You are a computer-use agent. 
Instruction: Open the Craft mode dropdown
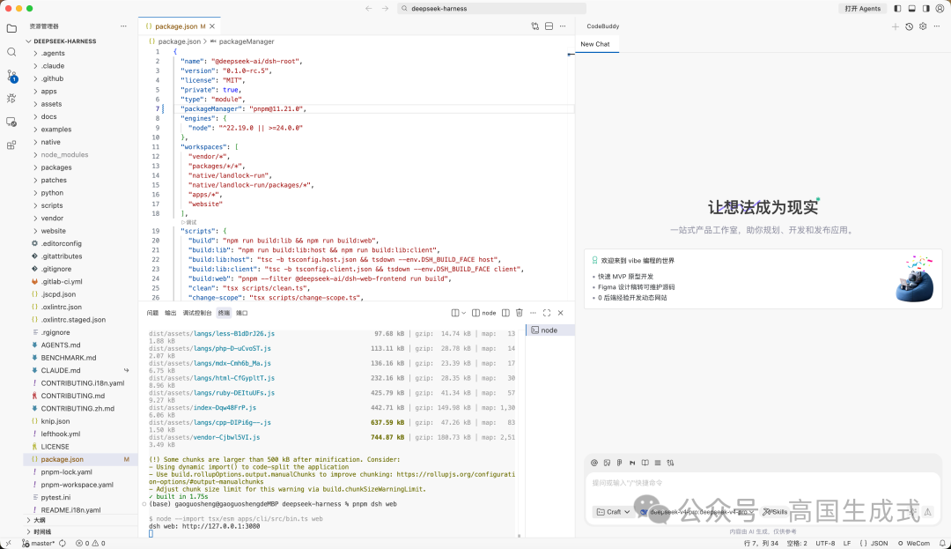click(613, 512)
